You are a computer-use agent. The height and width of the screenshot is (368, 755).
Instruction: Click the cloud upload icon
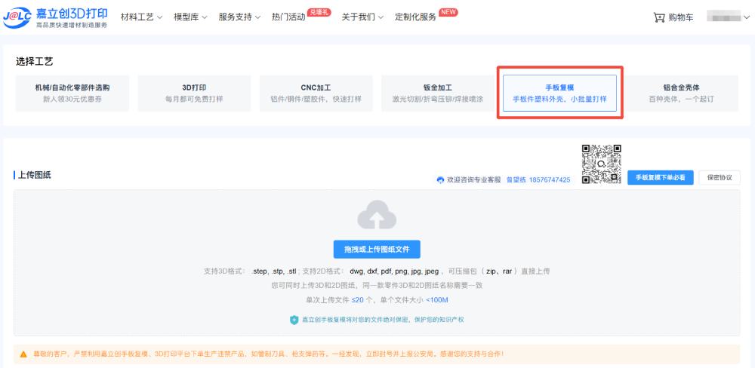click(377, 217)
